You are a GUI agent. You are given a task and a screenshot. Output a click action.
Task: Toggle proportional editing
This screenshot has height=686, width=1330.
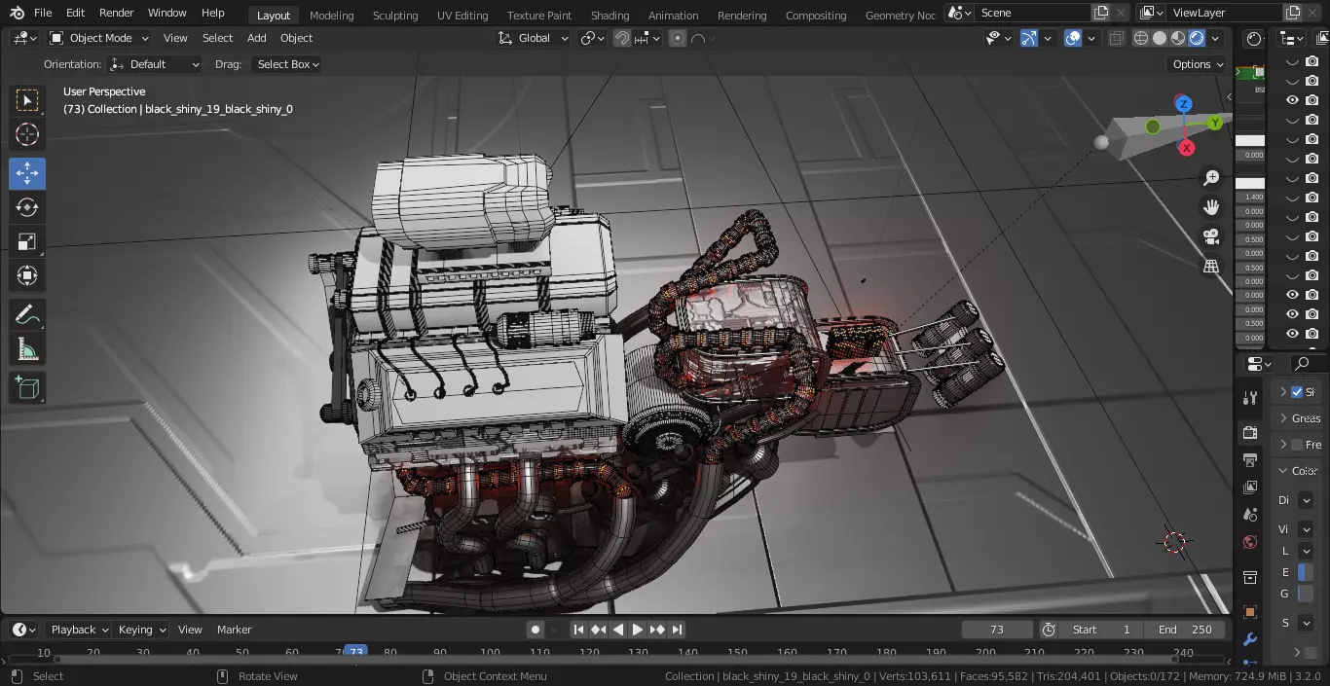pyautogui.click(x=678, y=38)
